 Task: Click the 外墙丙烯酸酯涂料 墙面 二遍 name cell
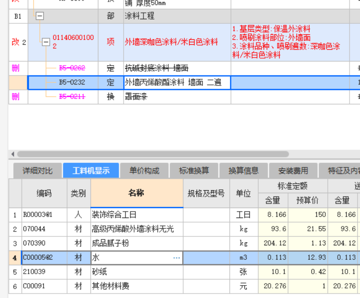(177, 82)
